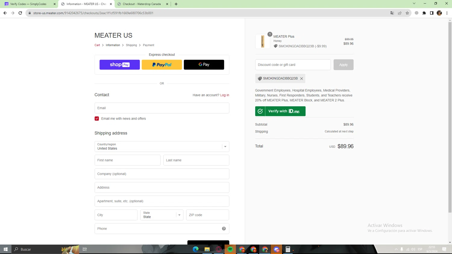Open the Calculator from the taskbar
This screenshot has width=452, height=254.
click(288, 249)
